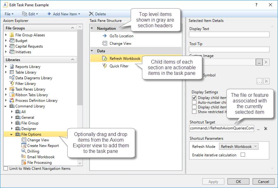Screen dimensions: 278x188
Task: Click the GoTo Location arrow icon
Action: point(105,36)
